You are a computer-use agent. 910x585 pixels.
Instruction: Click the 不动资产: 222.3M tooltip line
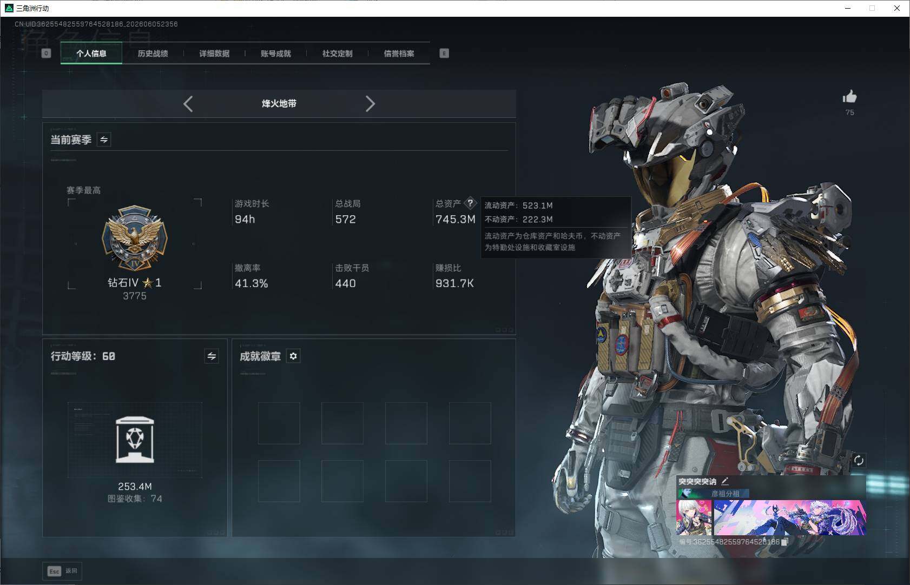pyautogui.click(x=519, y=219)
